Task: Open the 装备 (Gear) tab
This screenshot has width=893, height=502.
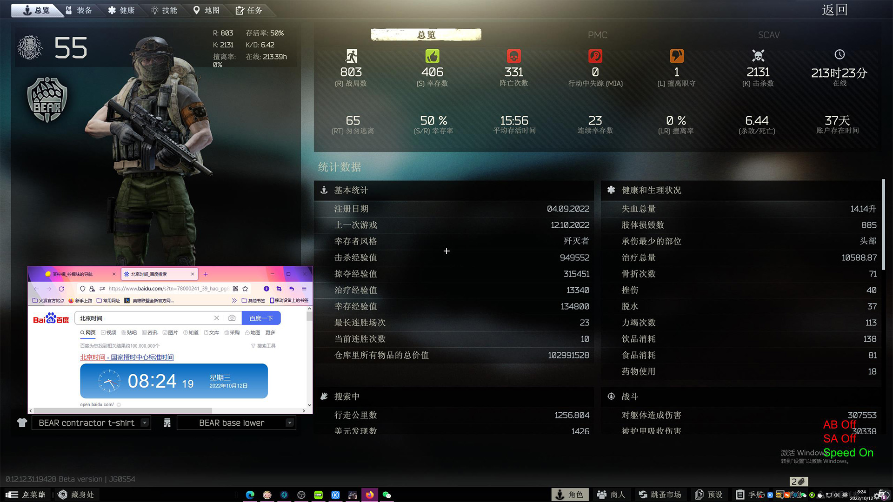Action: pyautogui.click(x=79, y=10)
